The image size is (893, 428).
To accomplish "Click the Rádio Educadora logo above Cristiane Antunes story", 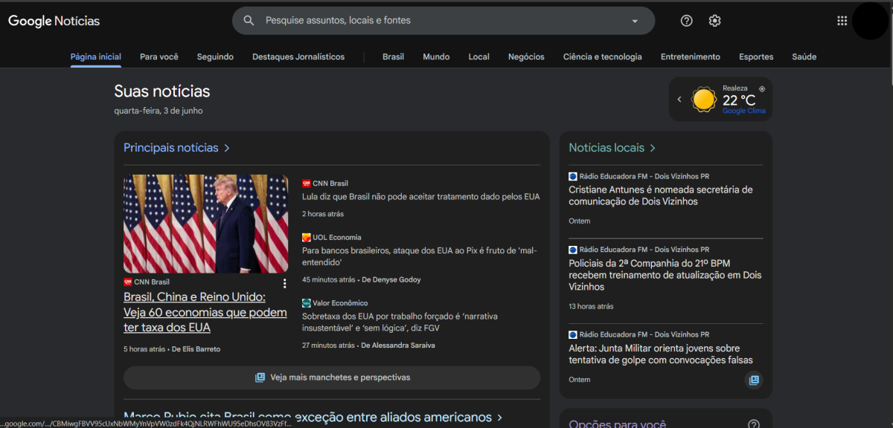I will coord(573,176).
